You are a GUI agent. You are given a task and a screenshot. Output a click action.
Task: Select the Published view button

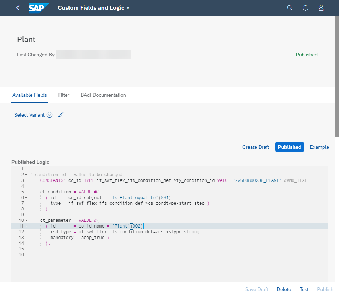pyautogui.click(x=289, y=147)
